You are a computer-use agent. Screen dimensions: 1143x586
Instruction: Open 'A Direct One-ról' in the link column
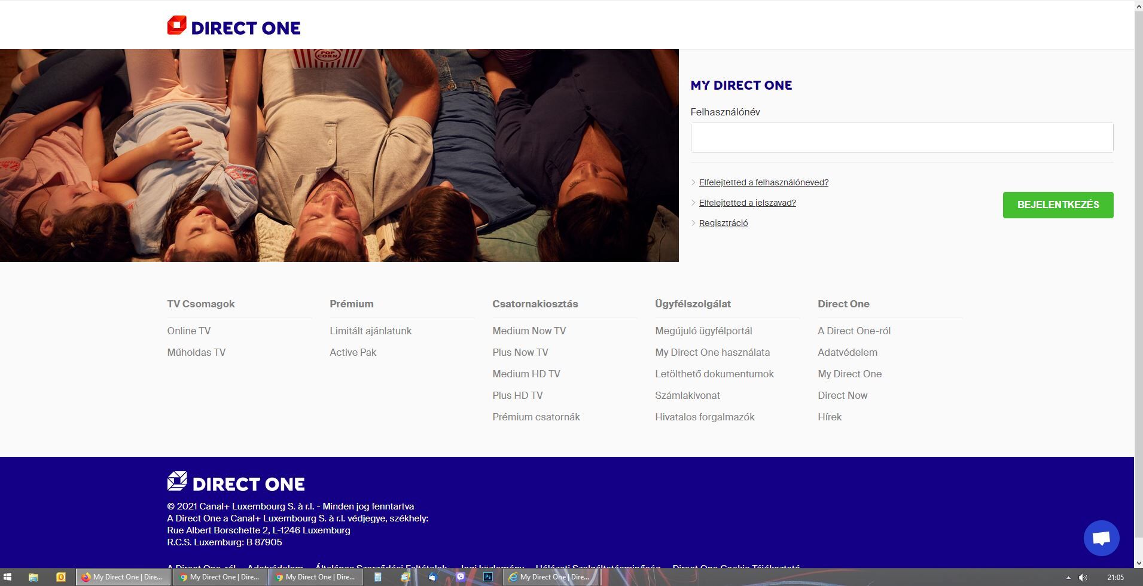click(x=854, y=331)
